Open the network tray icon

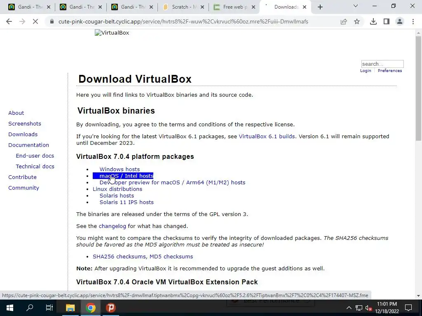(359, 308)
